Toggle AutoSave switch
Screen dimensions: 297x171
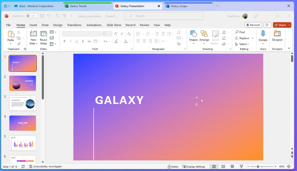tap(31, 16)
